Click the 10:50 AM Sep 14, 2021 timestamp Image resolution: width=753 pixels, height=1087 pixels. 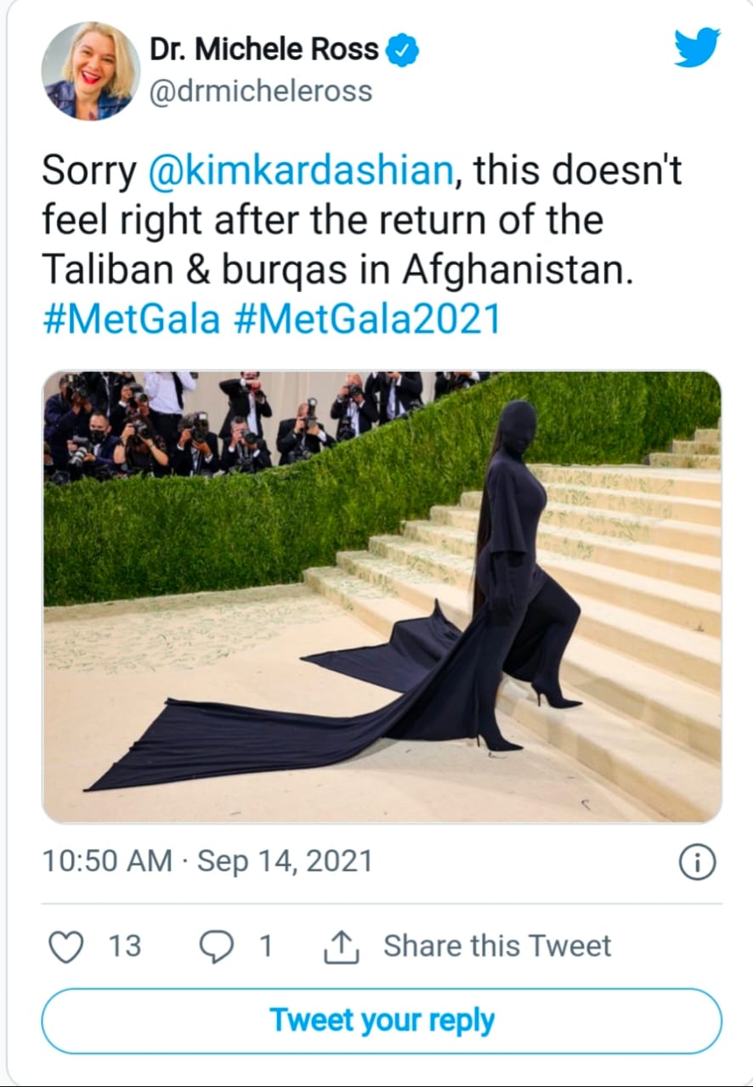207,861
